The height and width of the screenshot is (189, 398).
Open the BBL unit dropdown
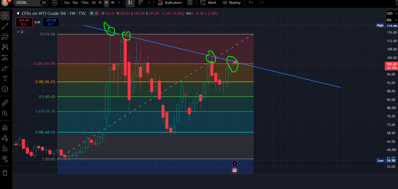(x=391, y=20)
